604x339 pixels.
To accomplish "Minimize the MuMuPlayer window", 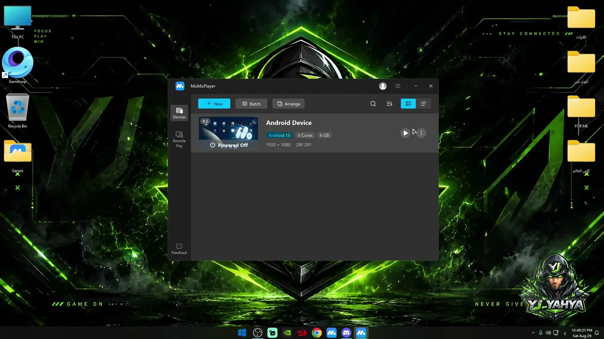I will point(416,86).
